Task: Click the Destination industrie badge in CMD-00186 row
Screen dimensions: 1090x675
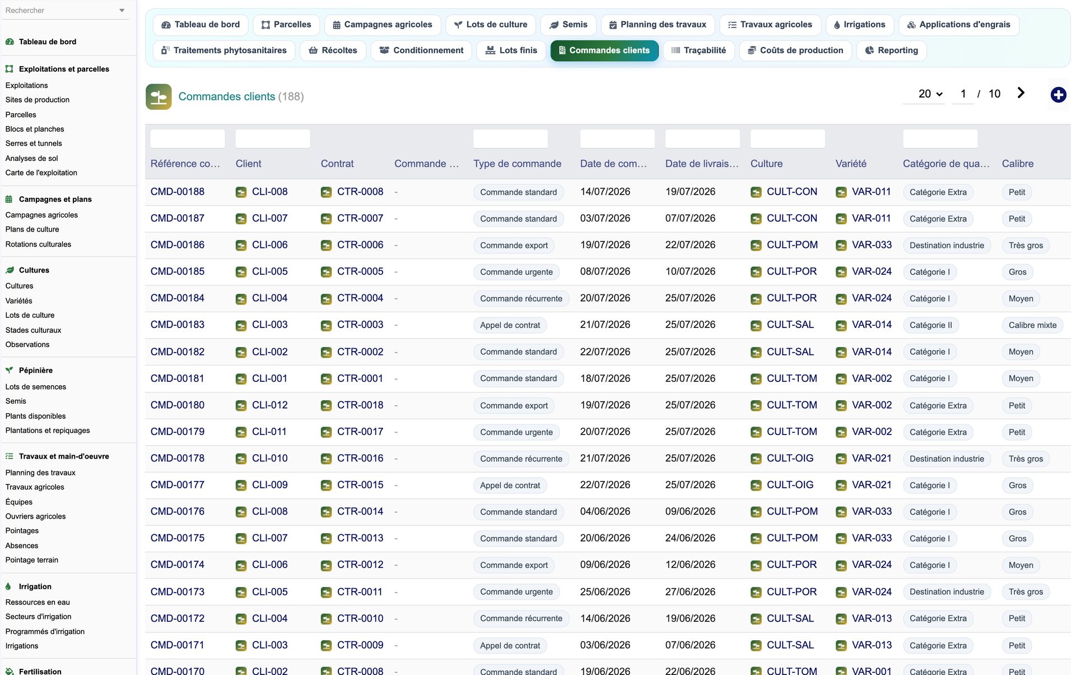Action: (x=947, y=246)
